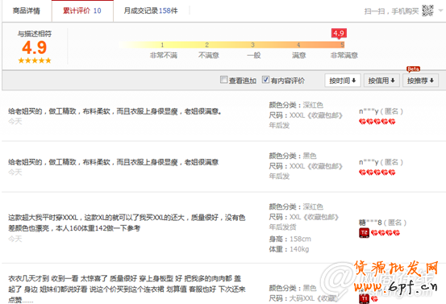Click the 扫一扫，手机购买 text
446x304 pixels.
click(391, 11)
